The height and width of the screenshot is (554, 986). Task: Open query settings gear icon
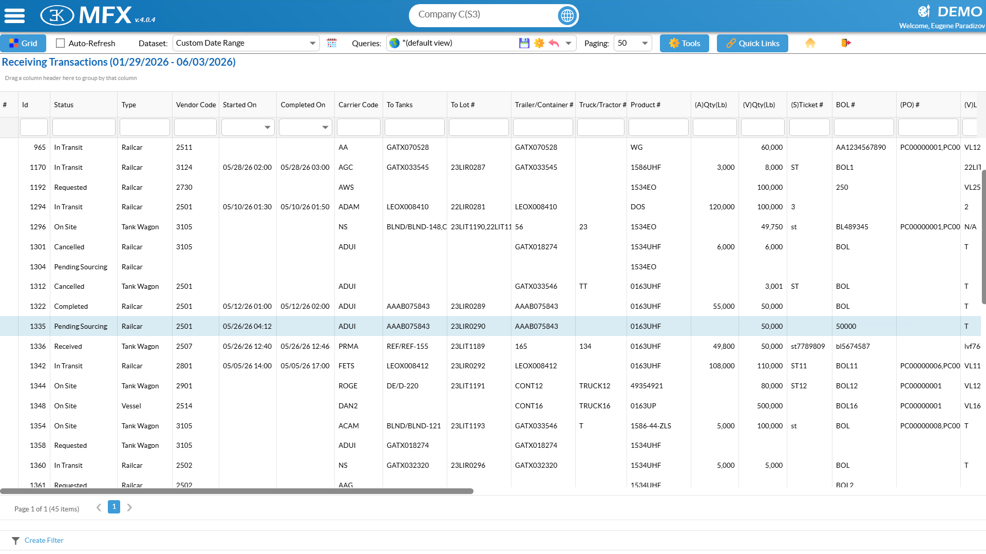point(539,43)
